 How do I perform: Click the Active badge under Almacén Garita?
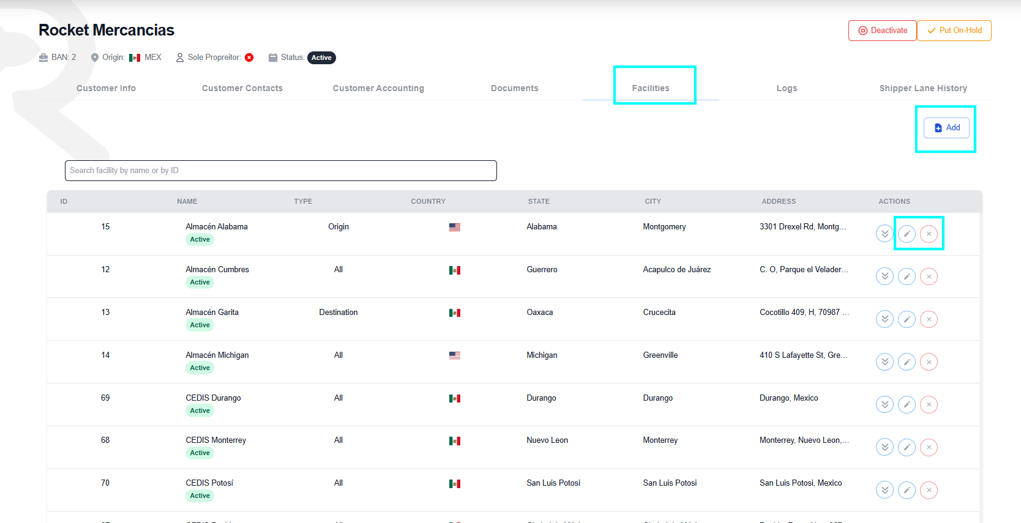point(200,325)
